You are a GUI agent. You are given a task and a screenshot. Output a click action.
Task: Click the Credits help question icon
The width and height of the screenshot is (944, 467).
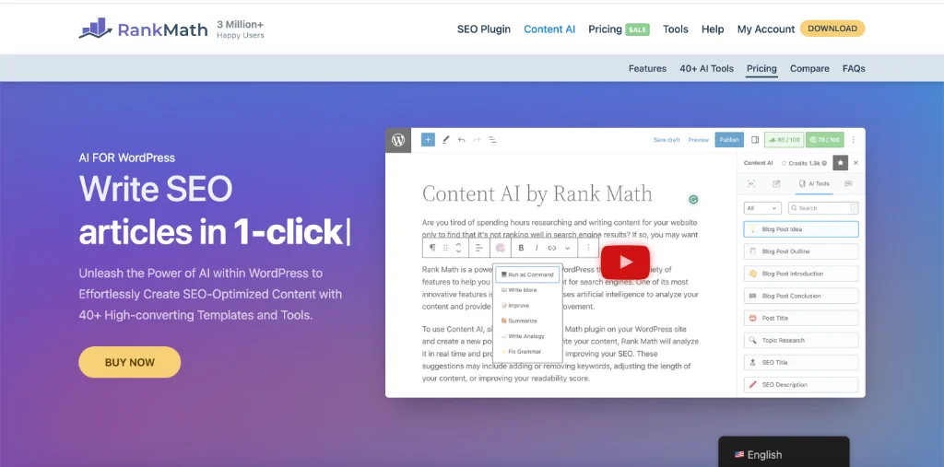pos(824,163)
